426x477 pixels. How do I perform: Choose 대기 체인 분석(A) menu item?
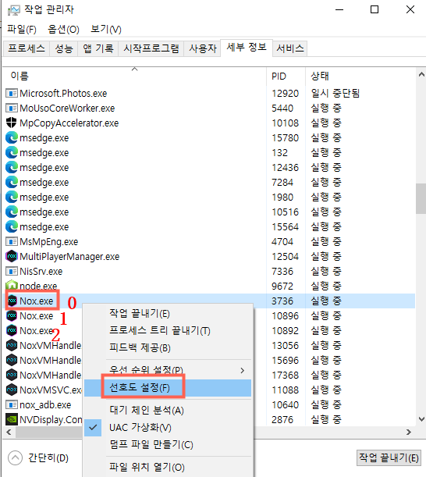click(168, 411)
